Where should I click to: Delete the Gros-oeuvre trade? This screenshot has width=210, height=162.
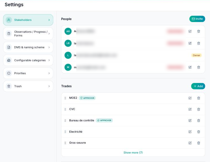point(199,143)
